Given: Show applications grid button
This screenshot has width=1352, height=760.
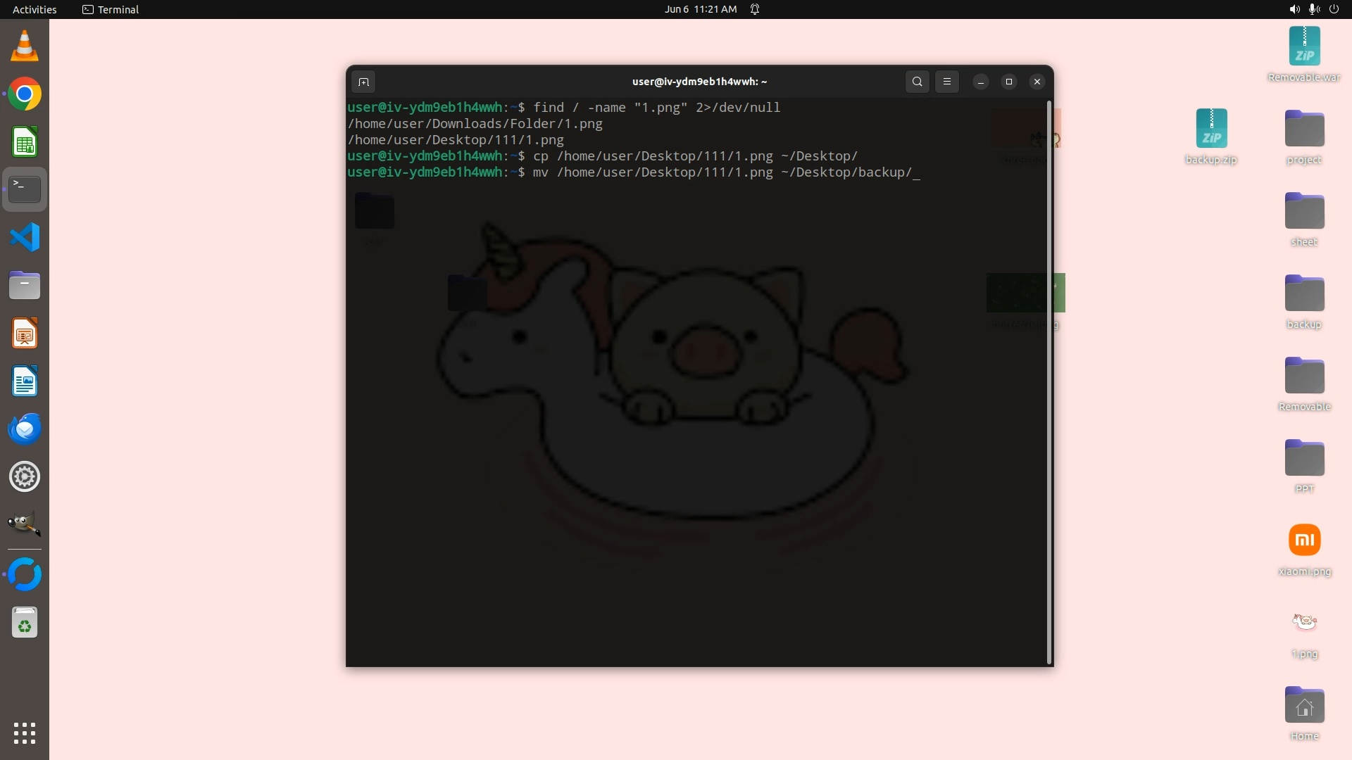Looking at the screenshot, I should [x=25, y=733].
